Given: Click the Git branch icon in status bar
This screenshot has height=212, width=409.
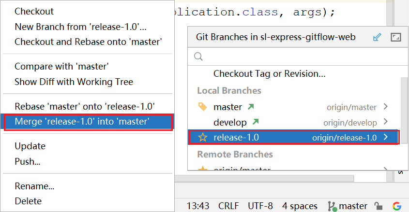Looking at the screenshot, I should 332,206.
